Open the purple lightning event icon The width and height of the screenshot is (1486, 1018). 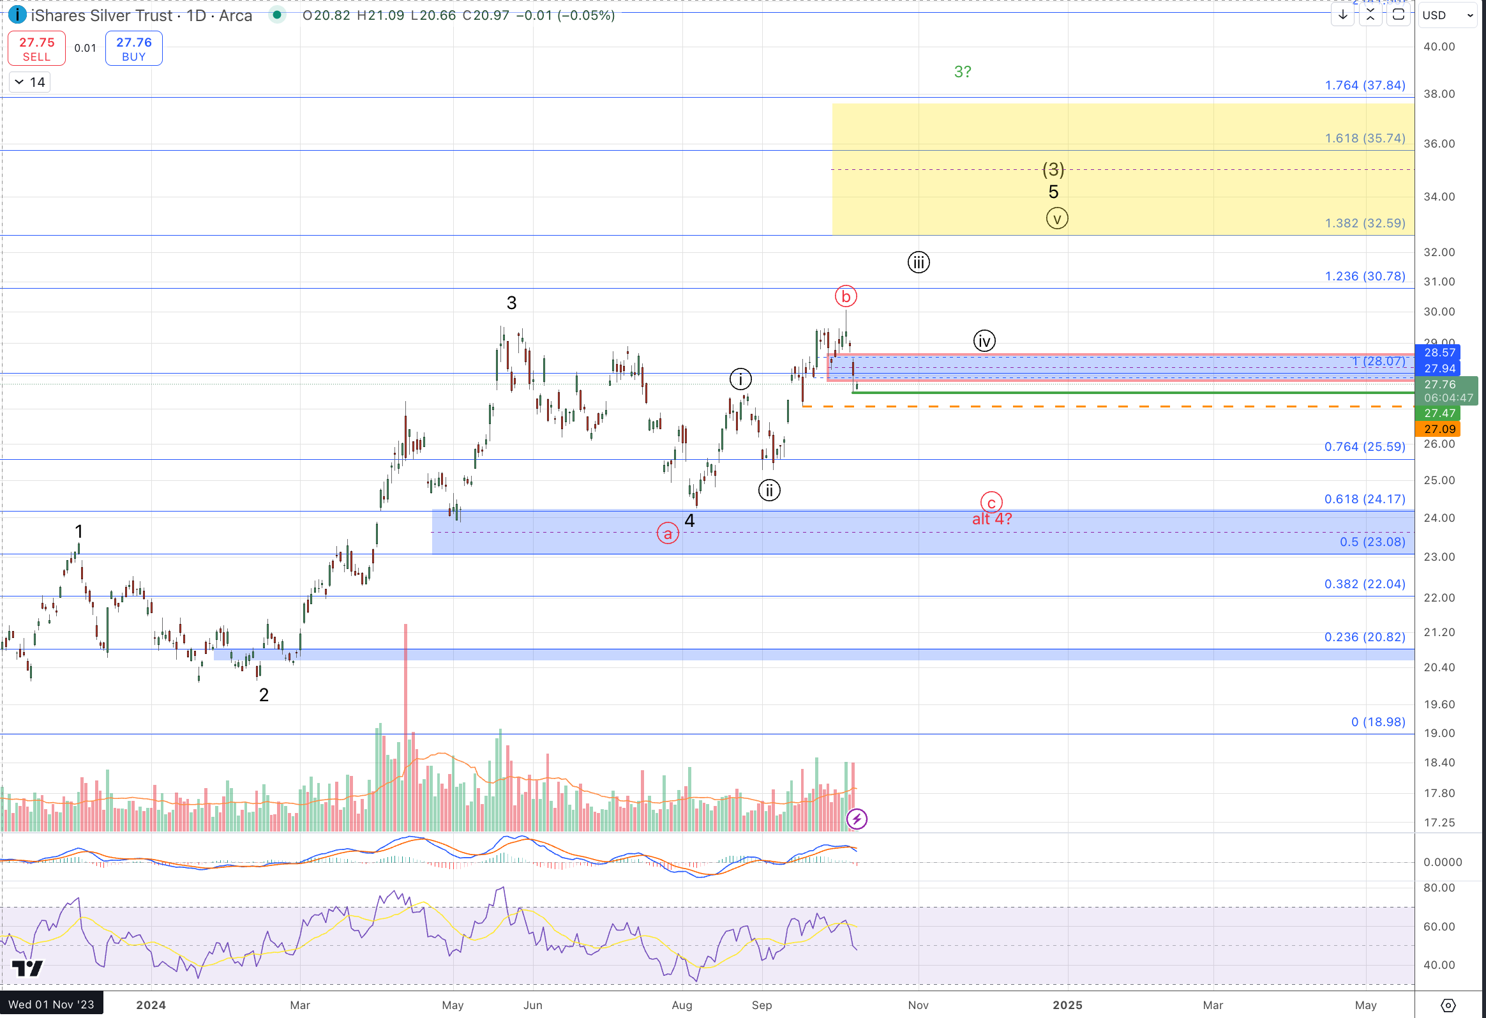tap(857, 819)
